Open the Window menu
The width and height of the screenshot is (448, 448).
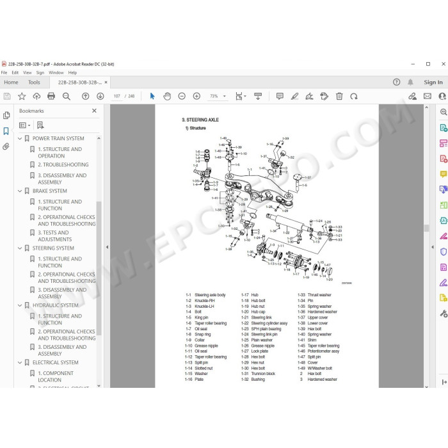(x=56, y=72)
